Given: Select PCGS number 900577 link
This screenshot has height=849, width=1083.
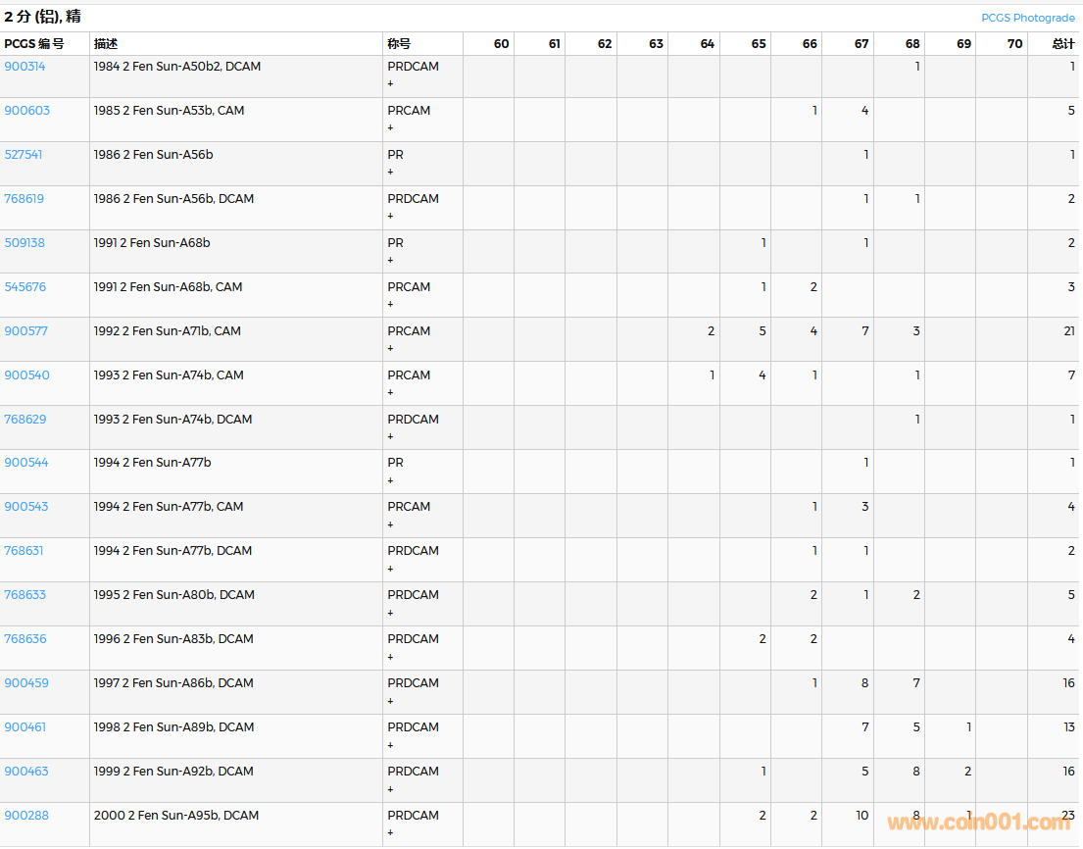Looking at the screenshot, I should point(26,331).
